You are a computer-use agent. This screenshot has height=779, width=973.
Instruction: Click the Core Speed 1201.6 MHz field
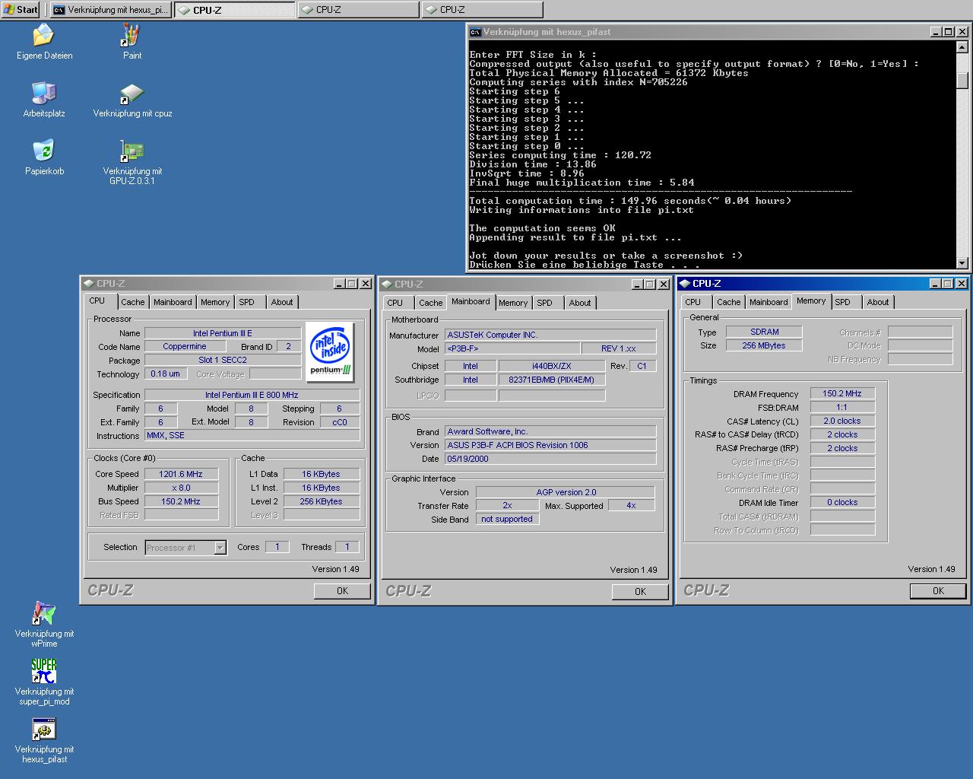pos(181,474)
